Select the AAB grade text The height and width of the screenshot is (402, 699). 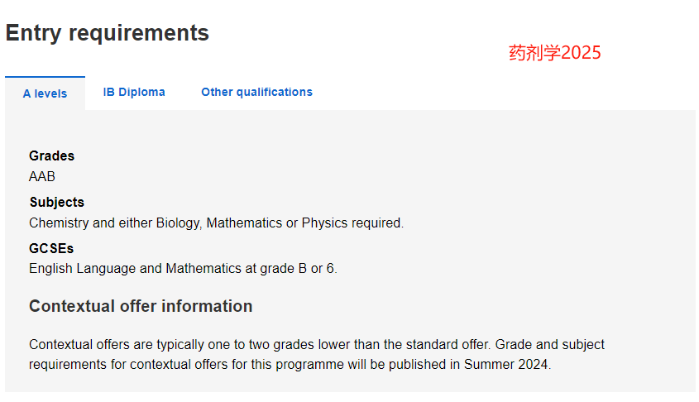point(42,176)
